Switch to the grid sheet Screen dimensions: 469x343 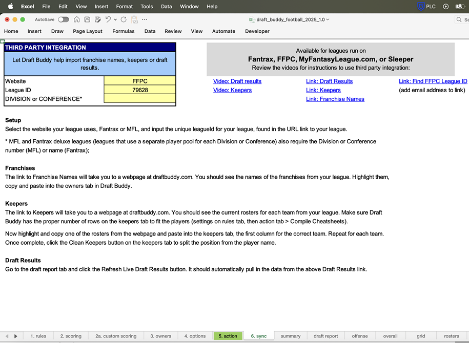tap(421, 336)
